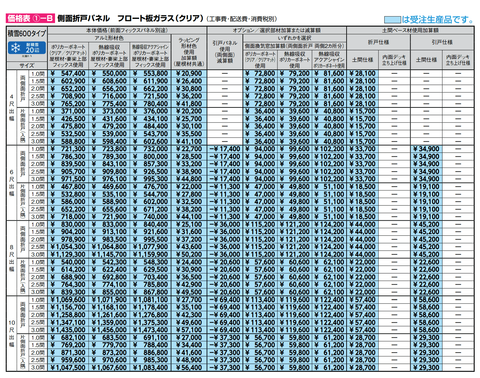The width and height of the screenshot is (480, 378).
Task: Select the ¥547,400 price cell
Action: pyautogui.click(x=68, y=74)
